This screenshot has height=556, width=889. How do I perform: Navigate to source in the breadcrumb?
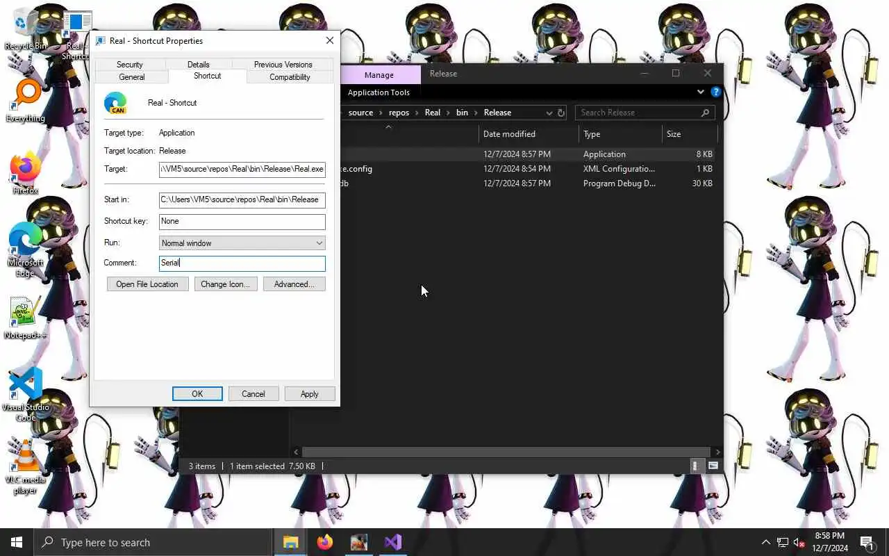tap(360, 113)
